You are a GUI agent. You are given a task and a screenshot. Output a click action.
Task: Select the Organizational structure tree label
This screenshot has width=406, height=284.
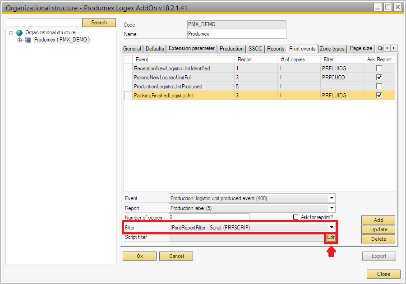[x=51, y=32]
